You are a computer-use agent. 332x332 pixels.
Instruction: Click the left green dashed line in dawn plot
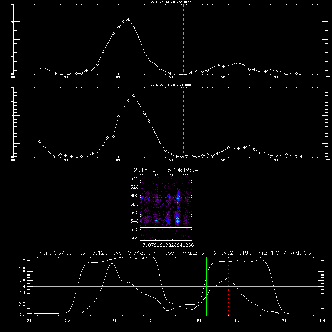coord(106,40)
